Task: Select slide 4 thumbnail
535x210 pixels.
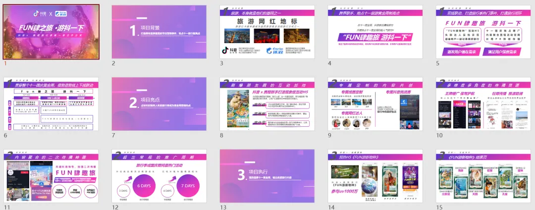Action: coord(375,32)
